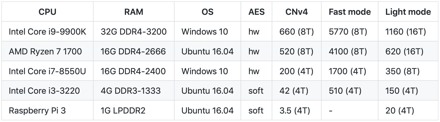Select the Intel Core i7-8550U cell
Image resolution: width=440 pixels, height=122 pixels.
tap(47, 71)
